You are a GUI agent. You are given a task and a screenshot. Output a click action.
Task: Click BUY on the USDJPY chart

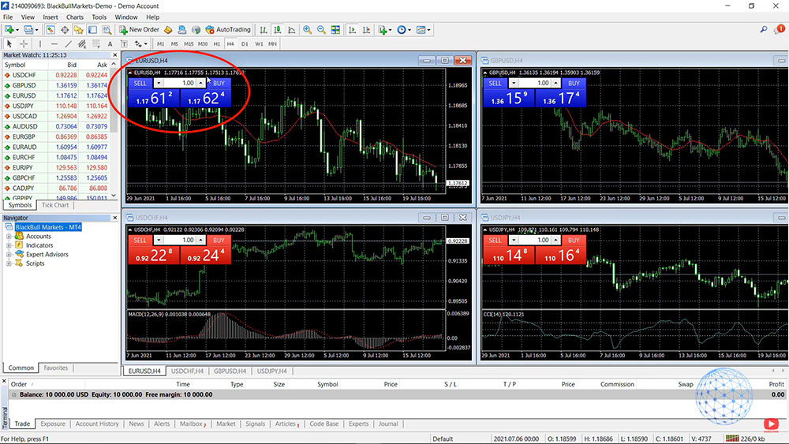point(574,240)
